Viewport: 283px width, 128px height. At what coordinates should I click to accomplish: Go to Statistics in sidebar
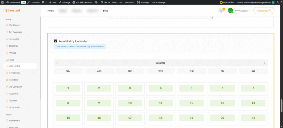[x=14, y=80]
